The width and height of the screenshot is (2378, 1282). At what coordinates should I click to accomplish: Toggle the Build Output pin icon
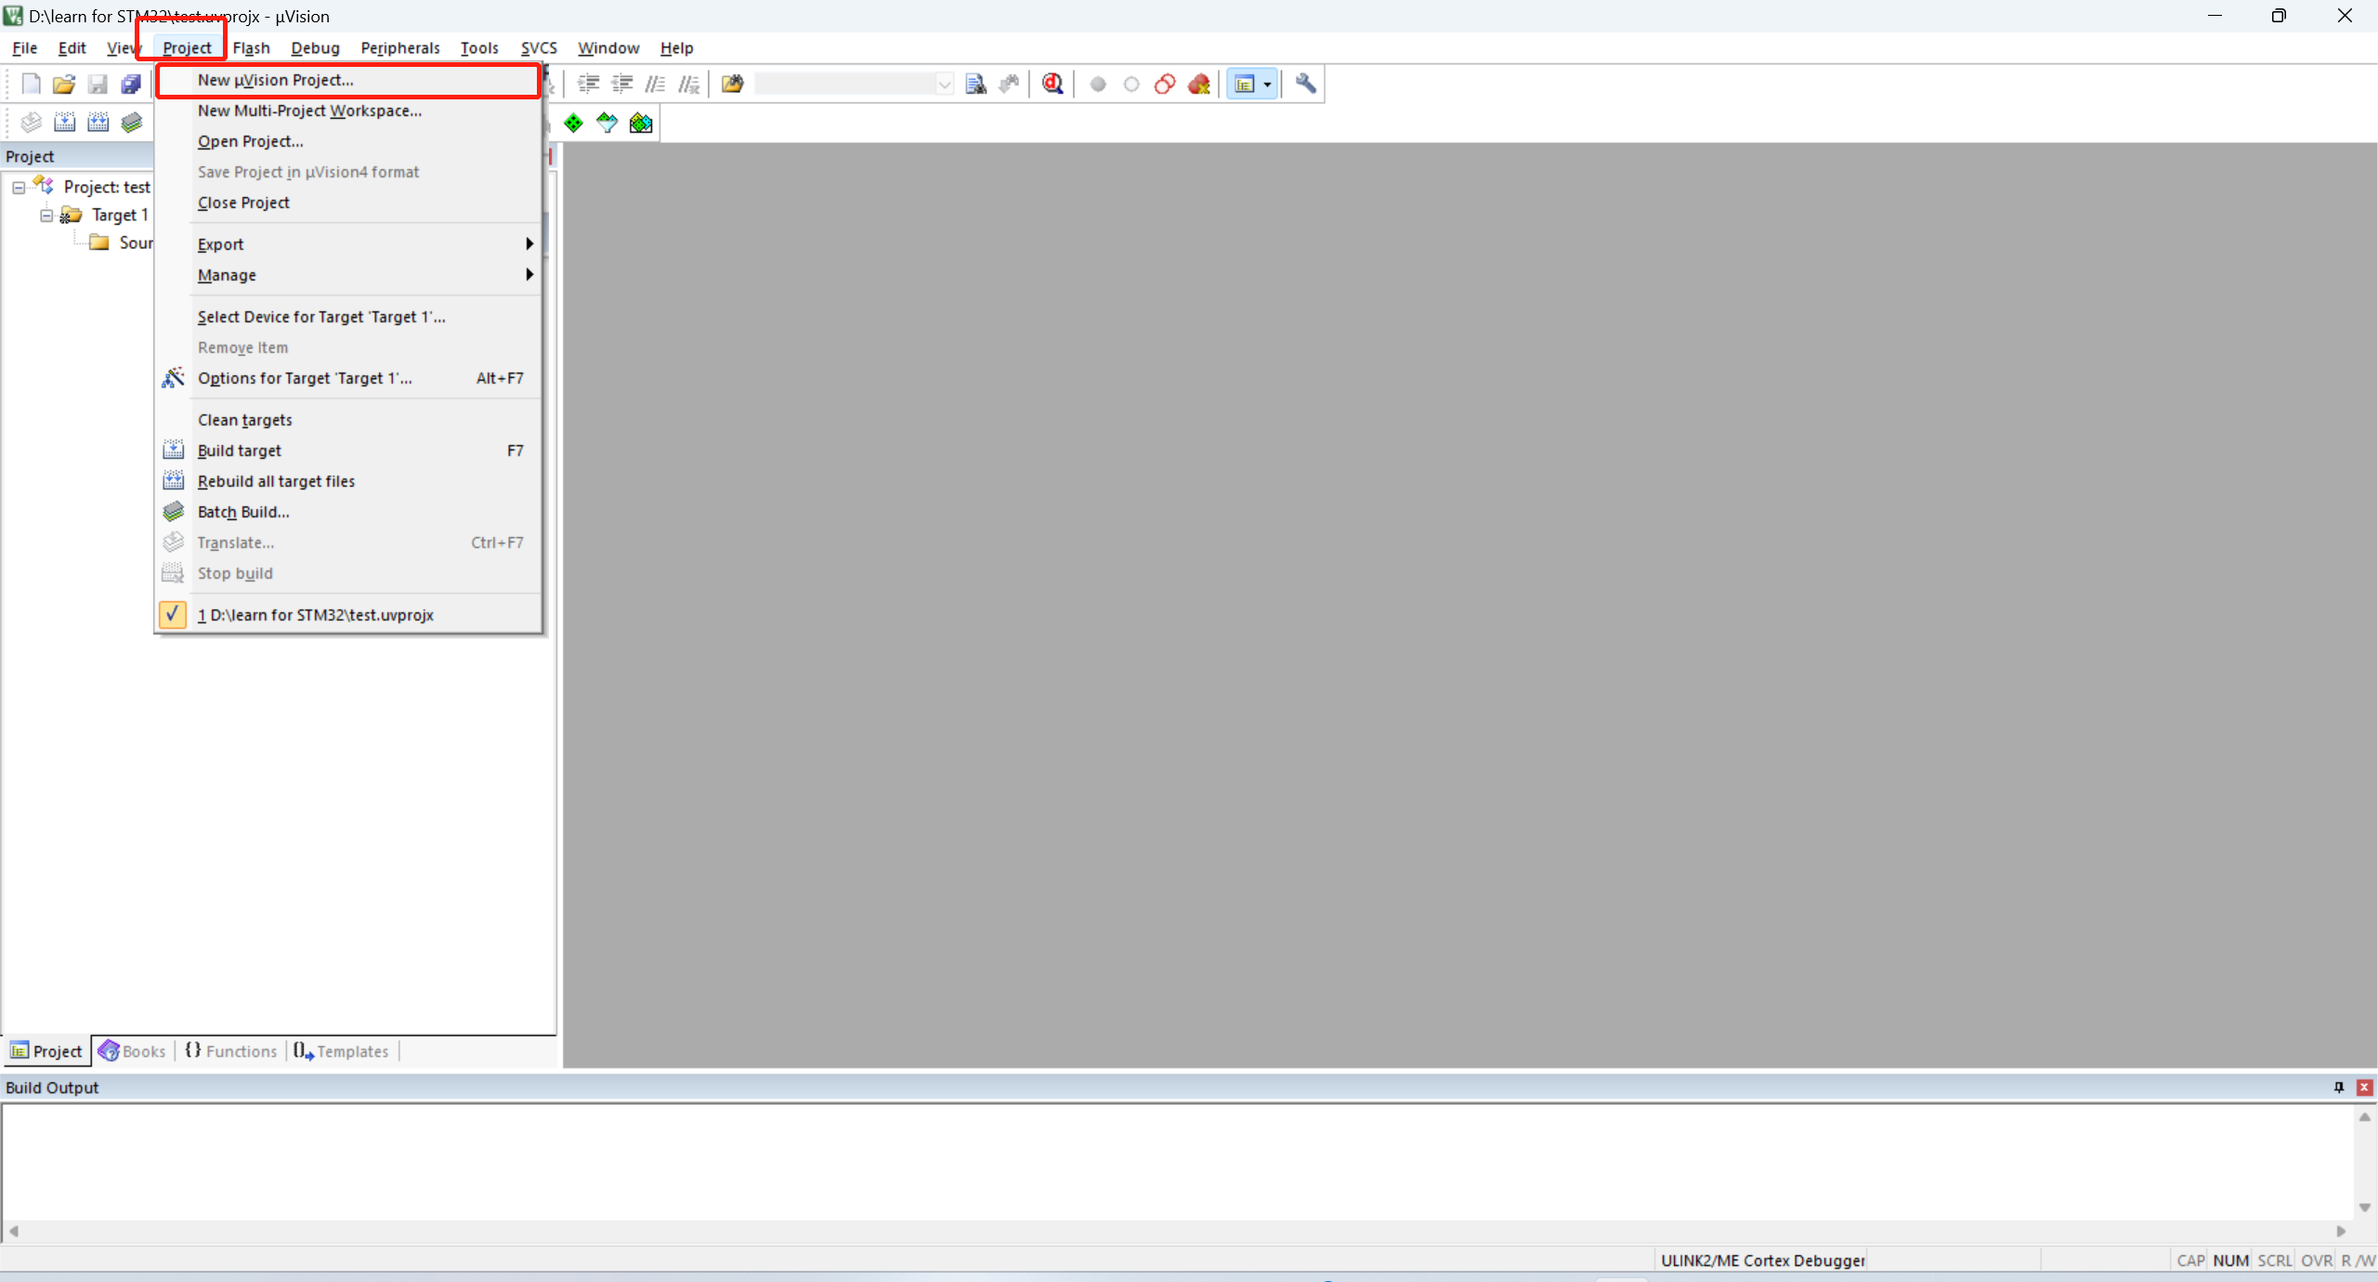(x=2338, y=1087)
